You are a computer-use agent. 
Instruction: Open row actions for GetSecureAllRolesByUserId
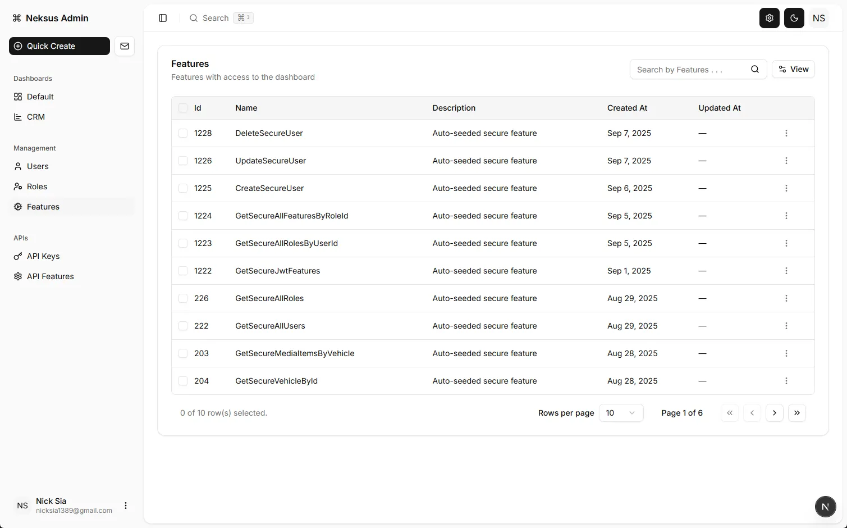click(786, 243)
